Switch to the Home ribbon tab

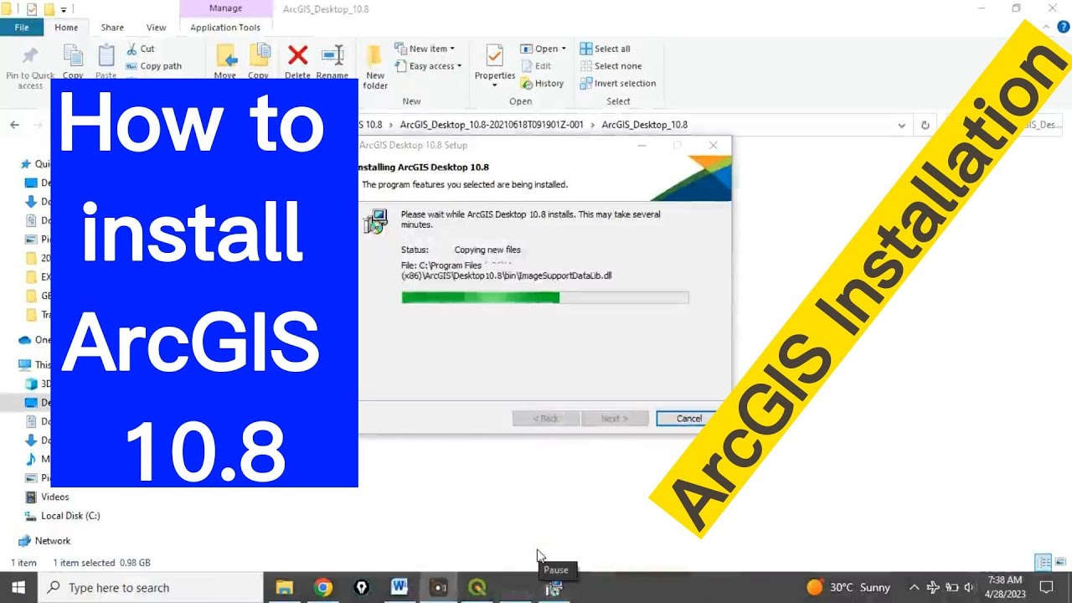66,28
